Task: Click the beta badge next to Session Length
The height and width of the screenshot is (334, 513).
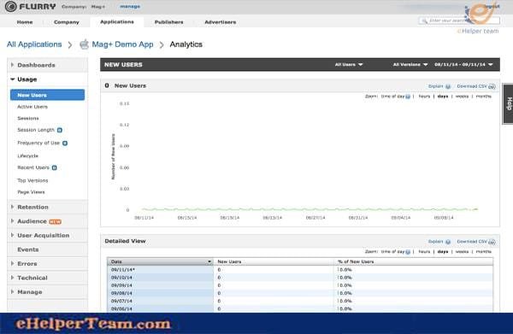Action: tap(60, 130)
